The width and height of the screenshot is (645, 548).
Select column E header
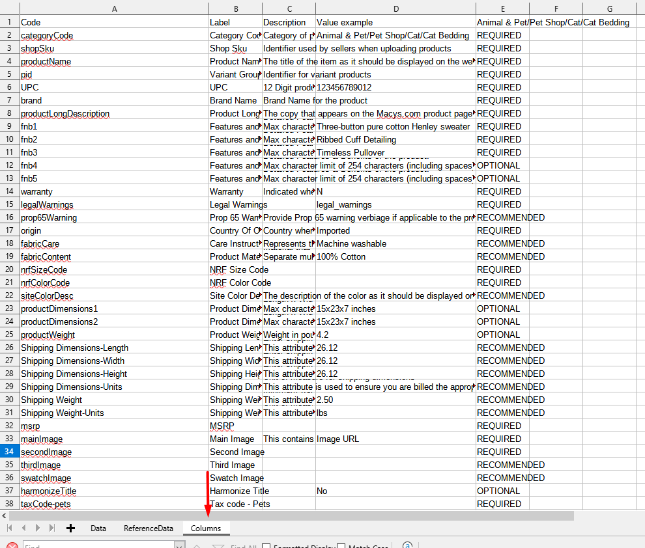[503, 8]
